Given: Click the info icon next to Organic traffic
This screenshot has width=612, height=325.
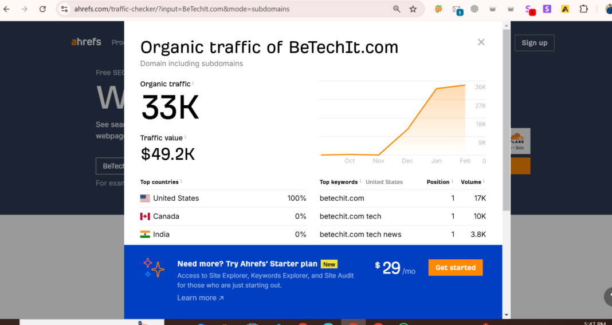Looking at the screenshot, I should click(x=193, y=82).
